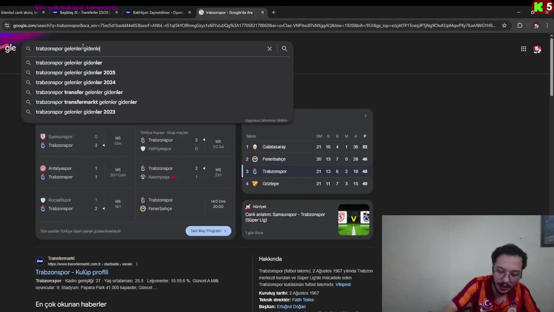Click the browser address bar URL
The width and height of the screenshot is (554, 312).
254,26
